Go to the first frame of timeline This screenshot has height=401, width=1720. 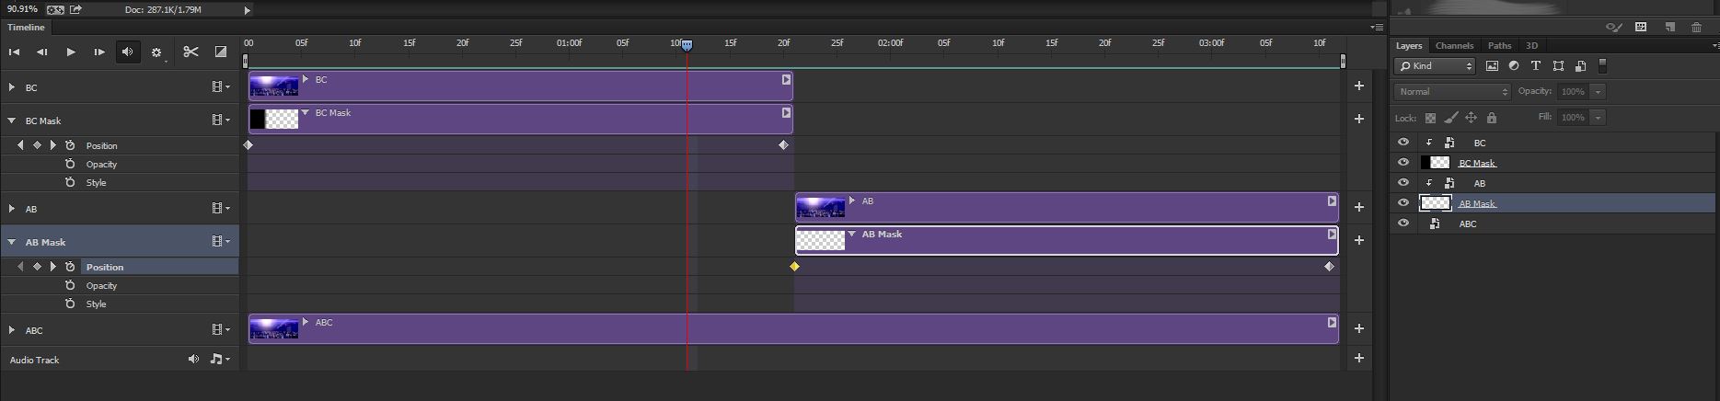point(14,52)
